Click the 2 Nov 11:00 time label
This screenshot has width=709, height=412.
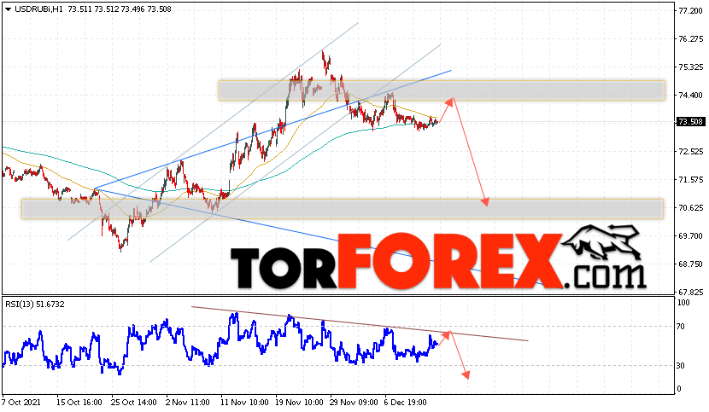coord(188,402)
